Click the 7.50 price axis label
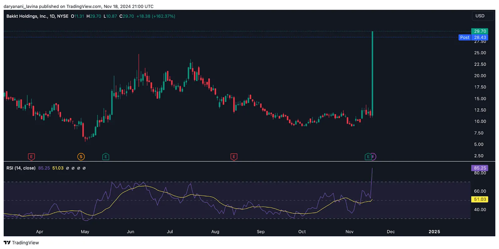This screenshot has width=499, height=249. (x=479, y=133)
